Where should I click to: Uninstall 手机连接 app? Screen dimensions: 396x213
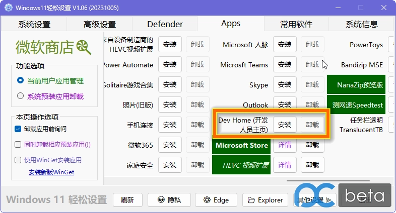[197, 125]
